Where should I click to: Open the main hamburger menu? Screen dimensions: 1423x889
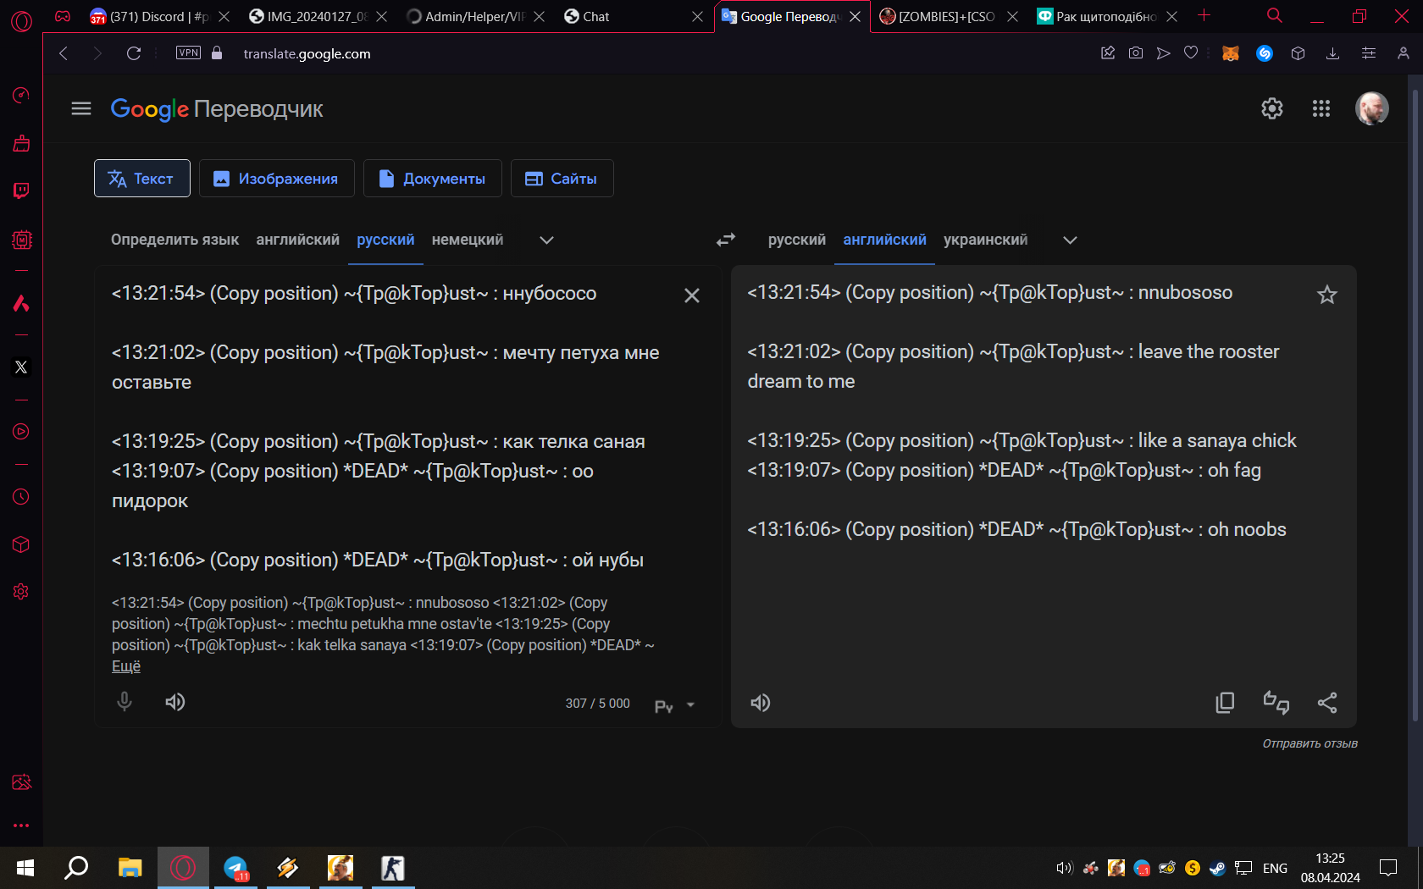pyautogui.click(x=81, y=108)
